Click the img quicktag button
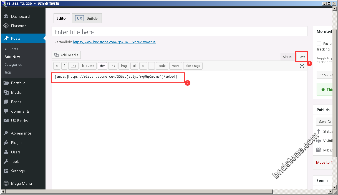This screenshot has width=338, height=195. (x=124, y=66)
